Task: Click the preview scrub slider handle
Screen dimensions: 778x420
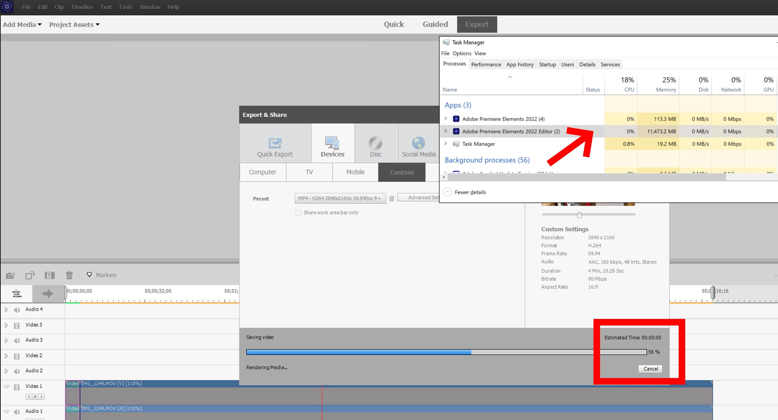Action: 579,215
